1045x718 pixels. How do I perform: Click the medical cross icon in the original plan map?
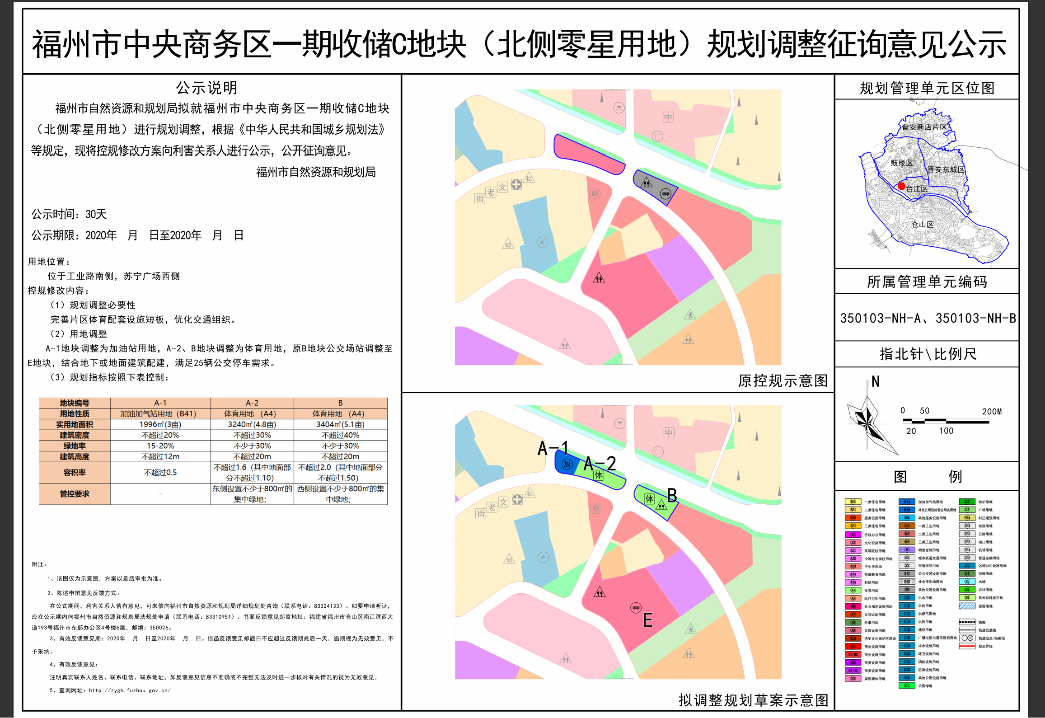pyautogui.click(x=516, y=184)
